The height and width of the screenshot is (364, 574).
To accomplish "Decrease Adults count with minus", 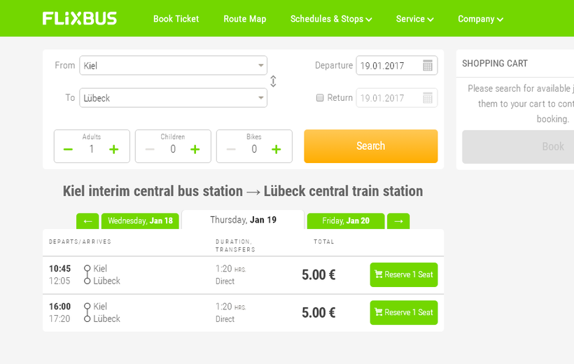I will pos(68,149).
